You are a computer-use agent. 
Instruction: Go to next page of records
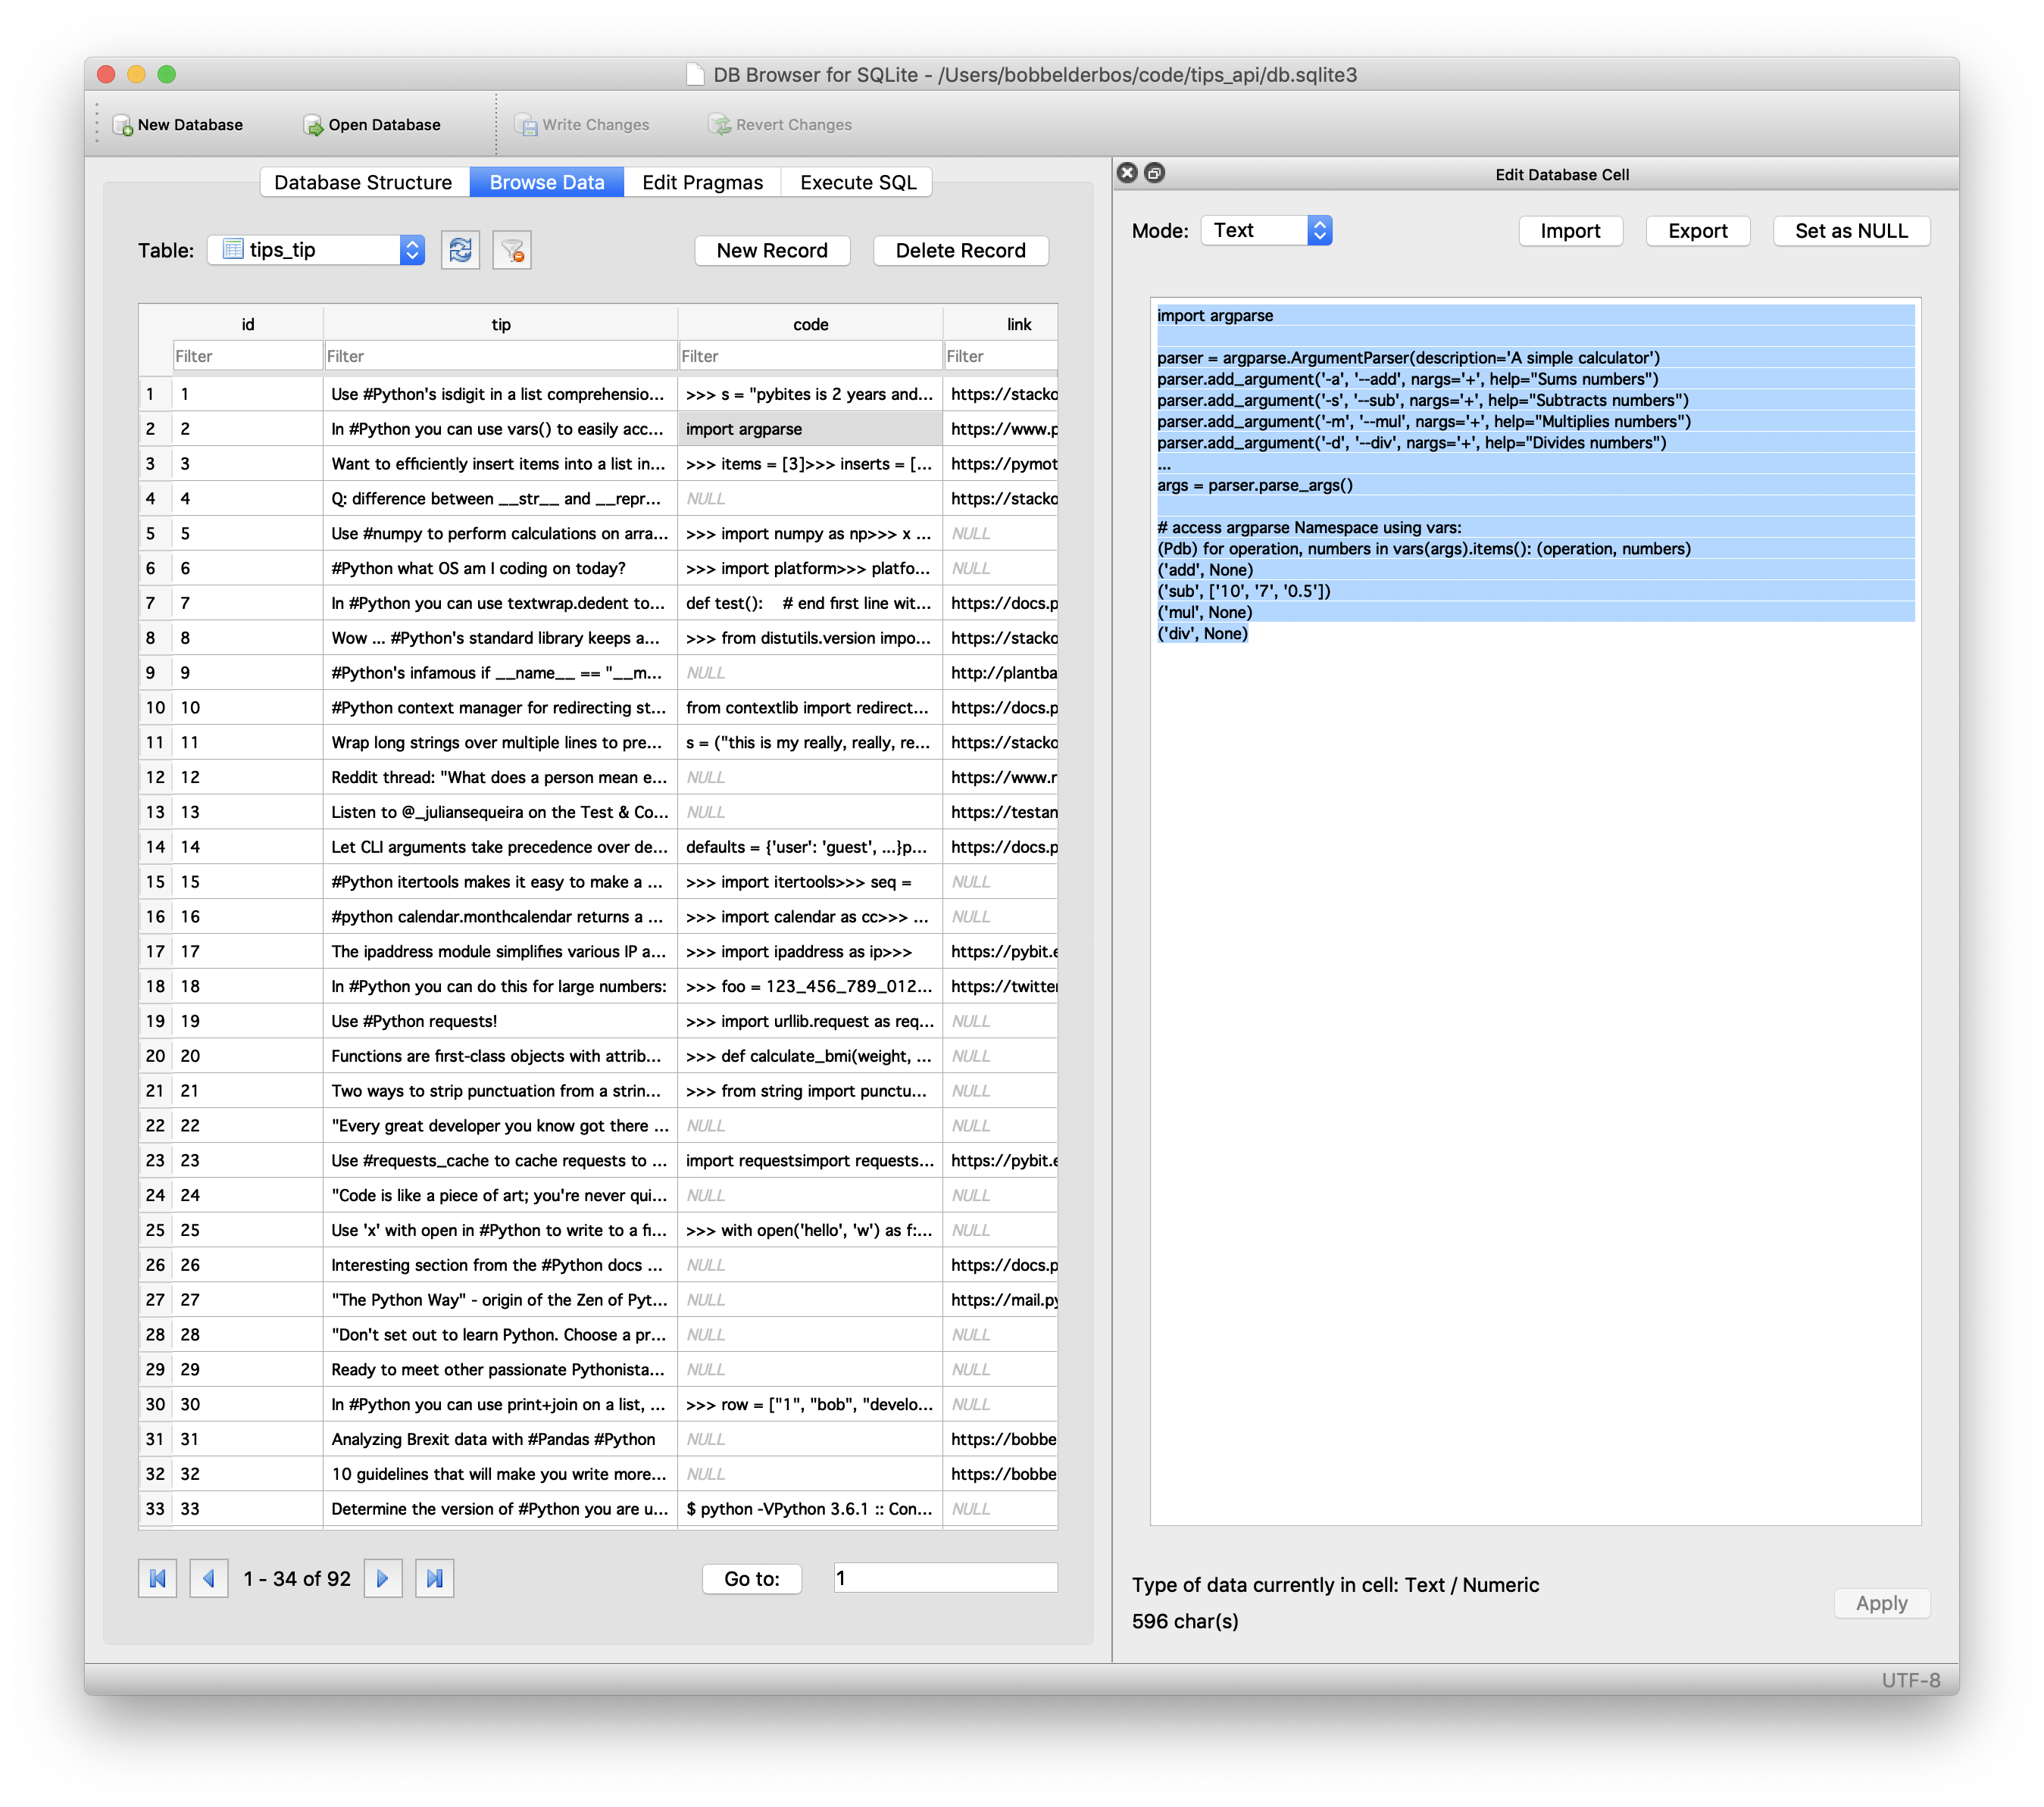[383, 1578]
